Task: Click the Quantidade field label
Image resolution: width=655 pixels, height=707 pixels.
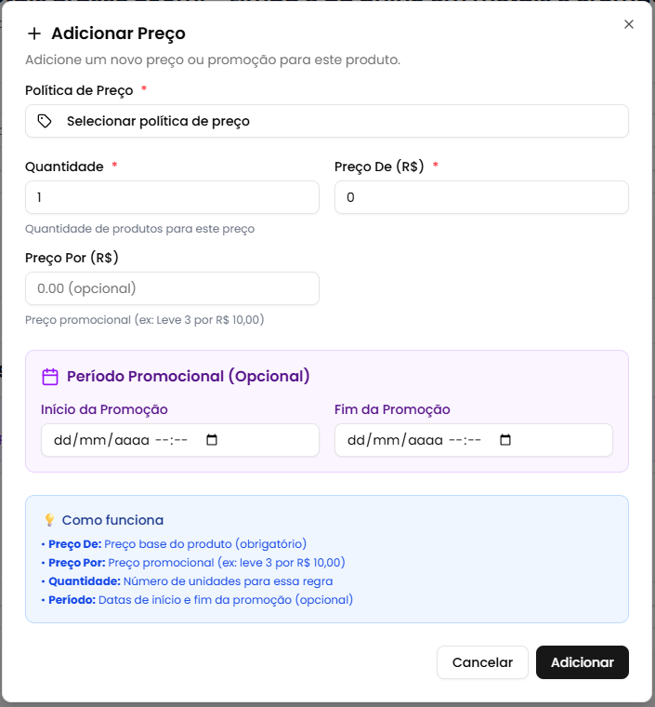Action: (64, 167)
